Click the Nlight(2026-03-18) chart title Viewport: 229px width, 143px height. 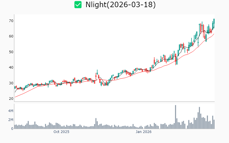[121, 5]
